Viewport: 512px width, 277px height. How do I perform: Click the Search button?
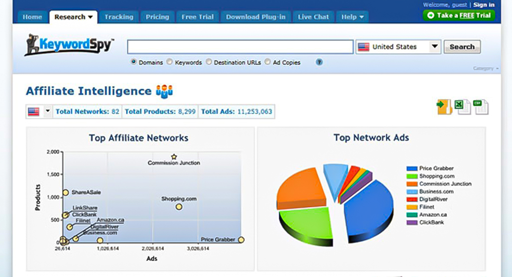click(x=462, y=47)
